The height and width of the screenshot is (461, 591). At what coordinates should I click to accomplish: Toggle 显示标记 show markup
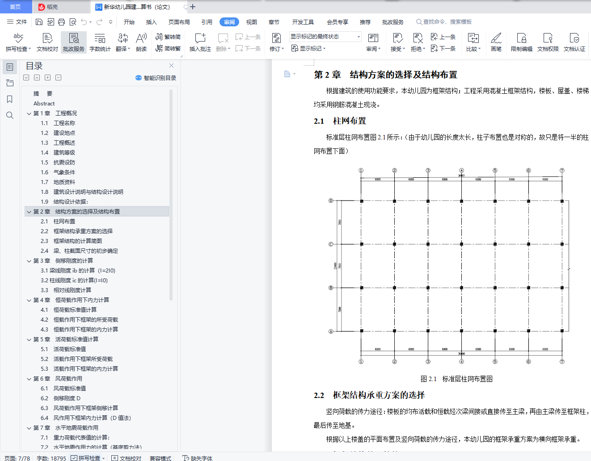point(308,48)
